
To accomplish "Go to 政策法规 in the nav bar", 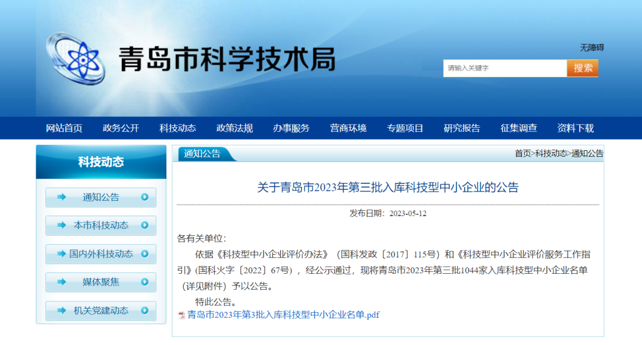I will click(x=234, y=128).
